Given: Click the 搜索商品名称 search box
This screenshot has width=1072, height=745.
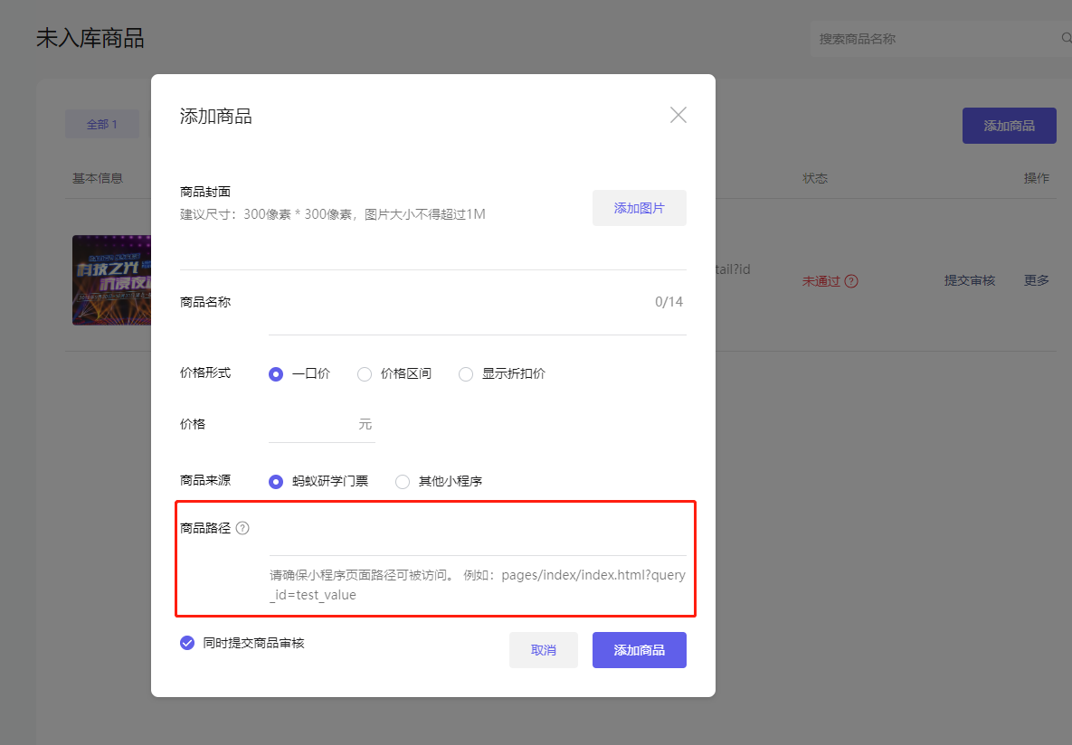Looking at the screenshot, I should (940, 38).
